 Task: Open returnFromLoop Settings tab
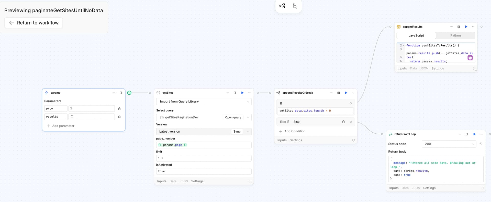click(429, 188)
